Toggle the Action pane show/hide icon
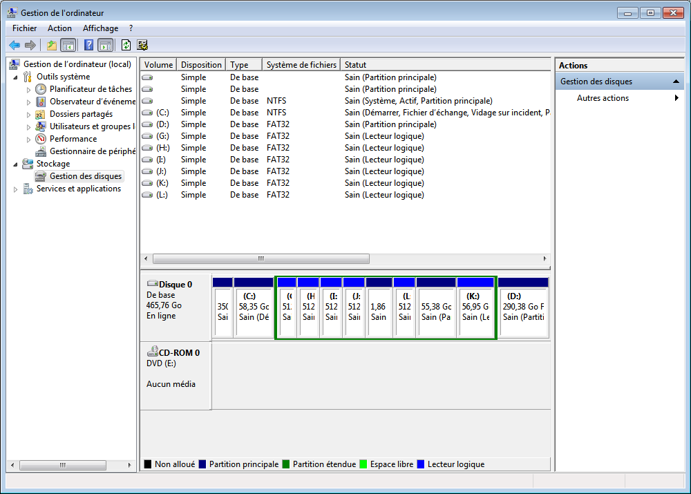This screenshot has height=494, width=691. click(105, 45)
